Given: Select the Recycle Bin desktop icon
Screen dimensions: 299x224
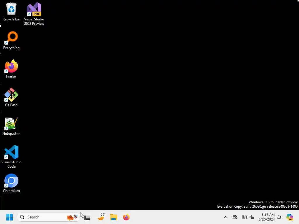Looking at the screenshot, I should coord(11,12).
